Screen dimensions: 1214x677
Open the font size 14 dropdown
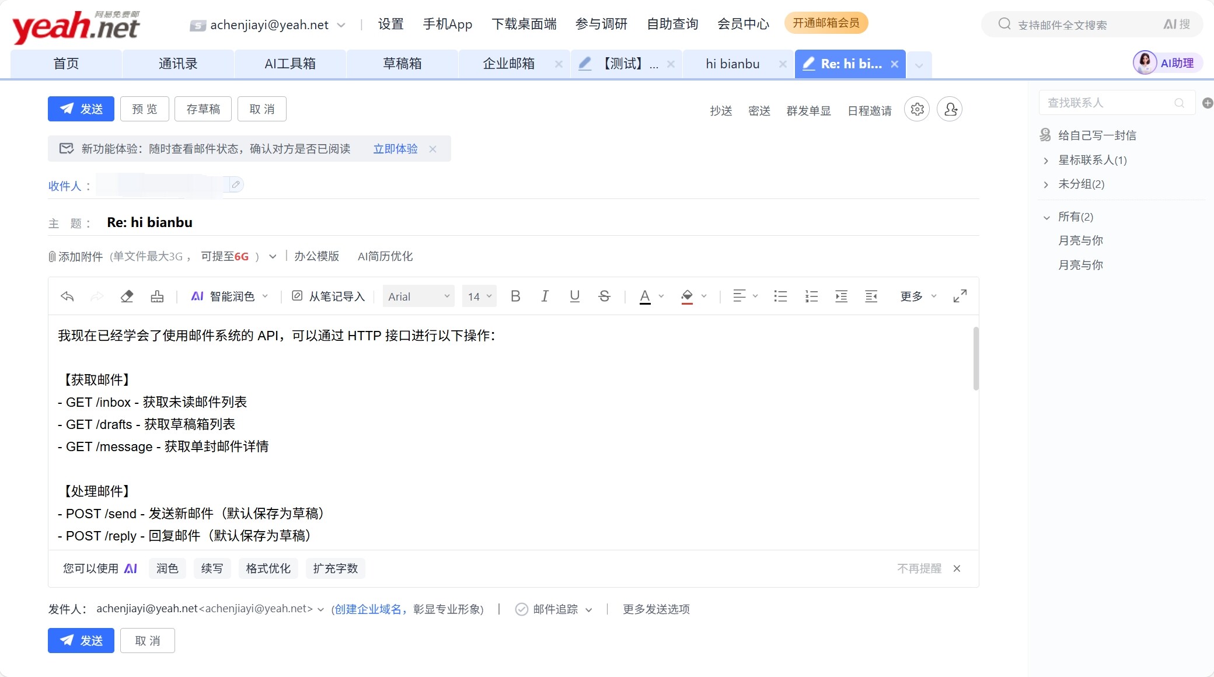pos(479,296)
